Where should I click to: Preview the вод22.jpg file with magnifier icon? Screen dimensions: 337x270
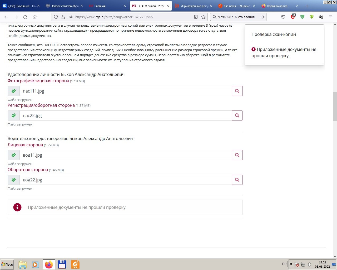coord(237,180)
